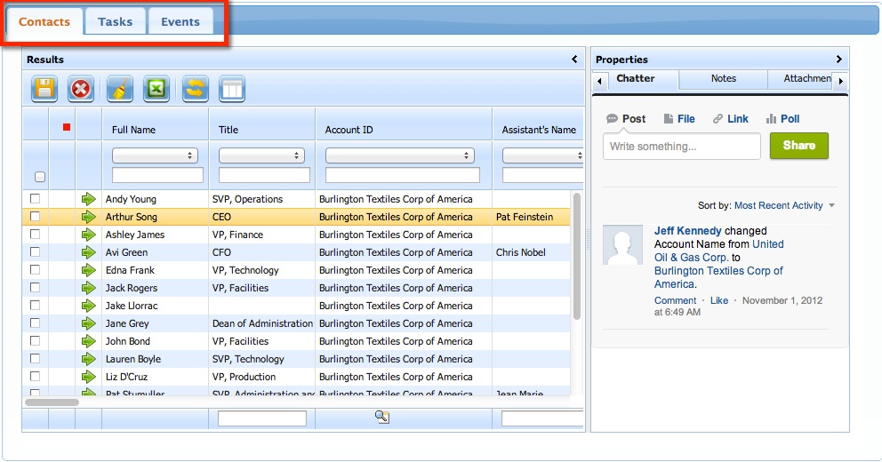
Task: Click the Write something text field
Action: coord(681,146)
